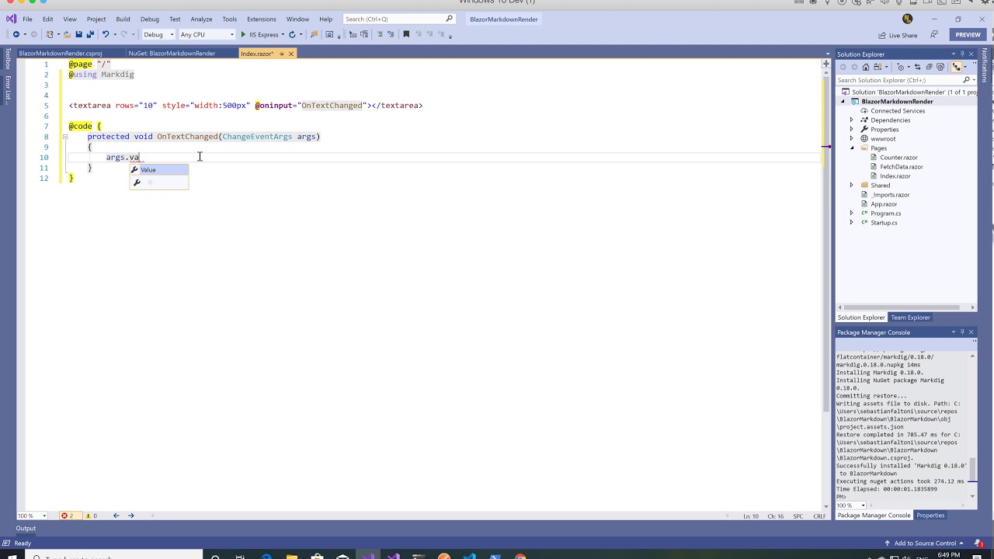Click the Windows Start button

pos(11,556)
